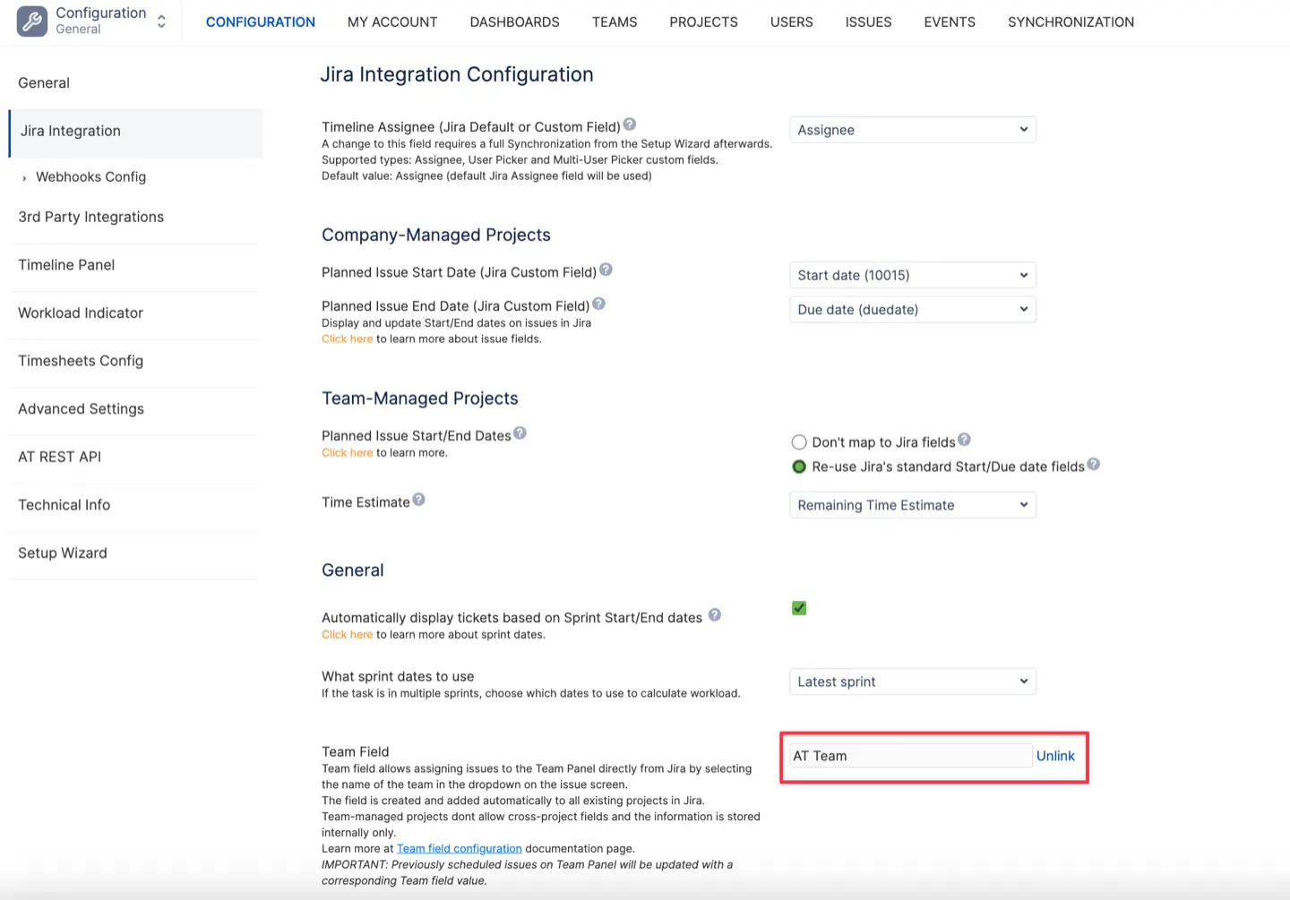This screenshot has height=900, width=1290.
Task: Click the Configuration wrench app icon
Action: (x=32, y=21)
